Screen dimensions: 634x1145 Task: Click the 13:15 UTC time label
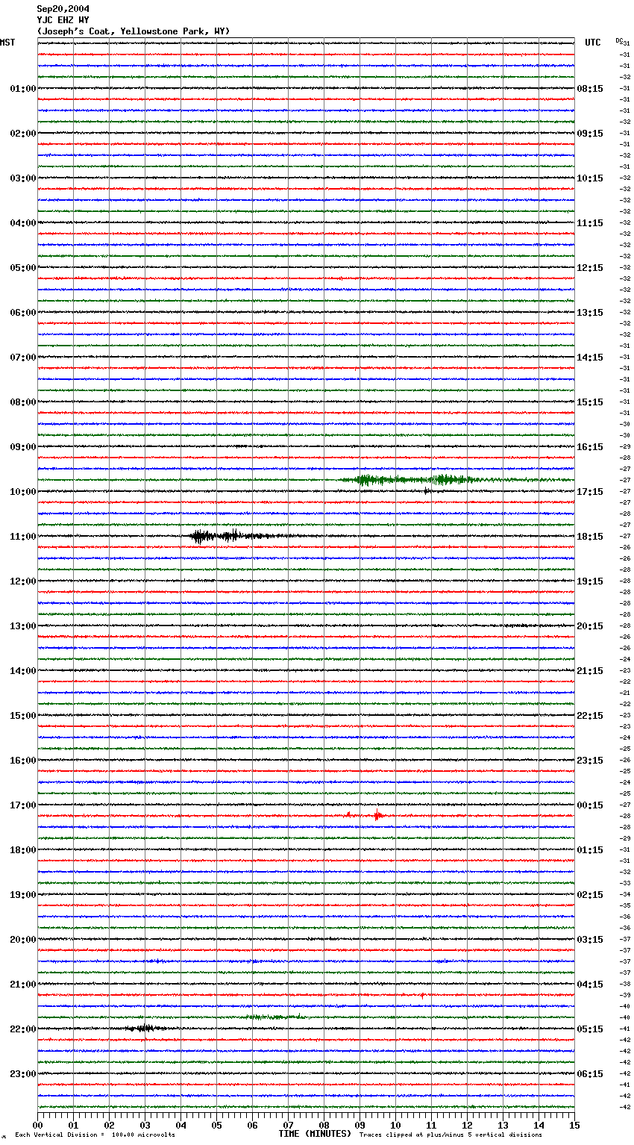(590, 313)
